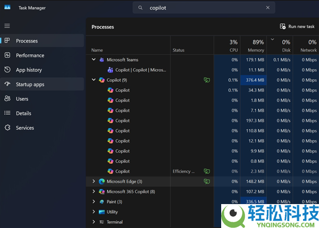The image size is (319, 228).
Task: Click the Paint process icon
Action: coord(102,202)
